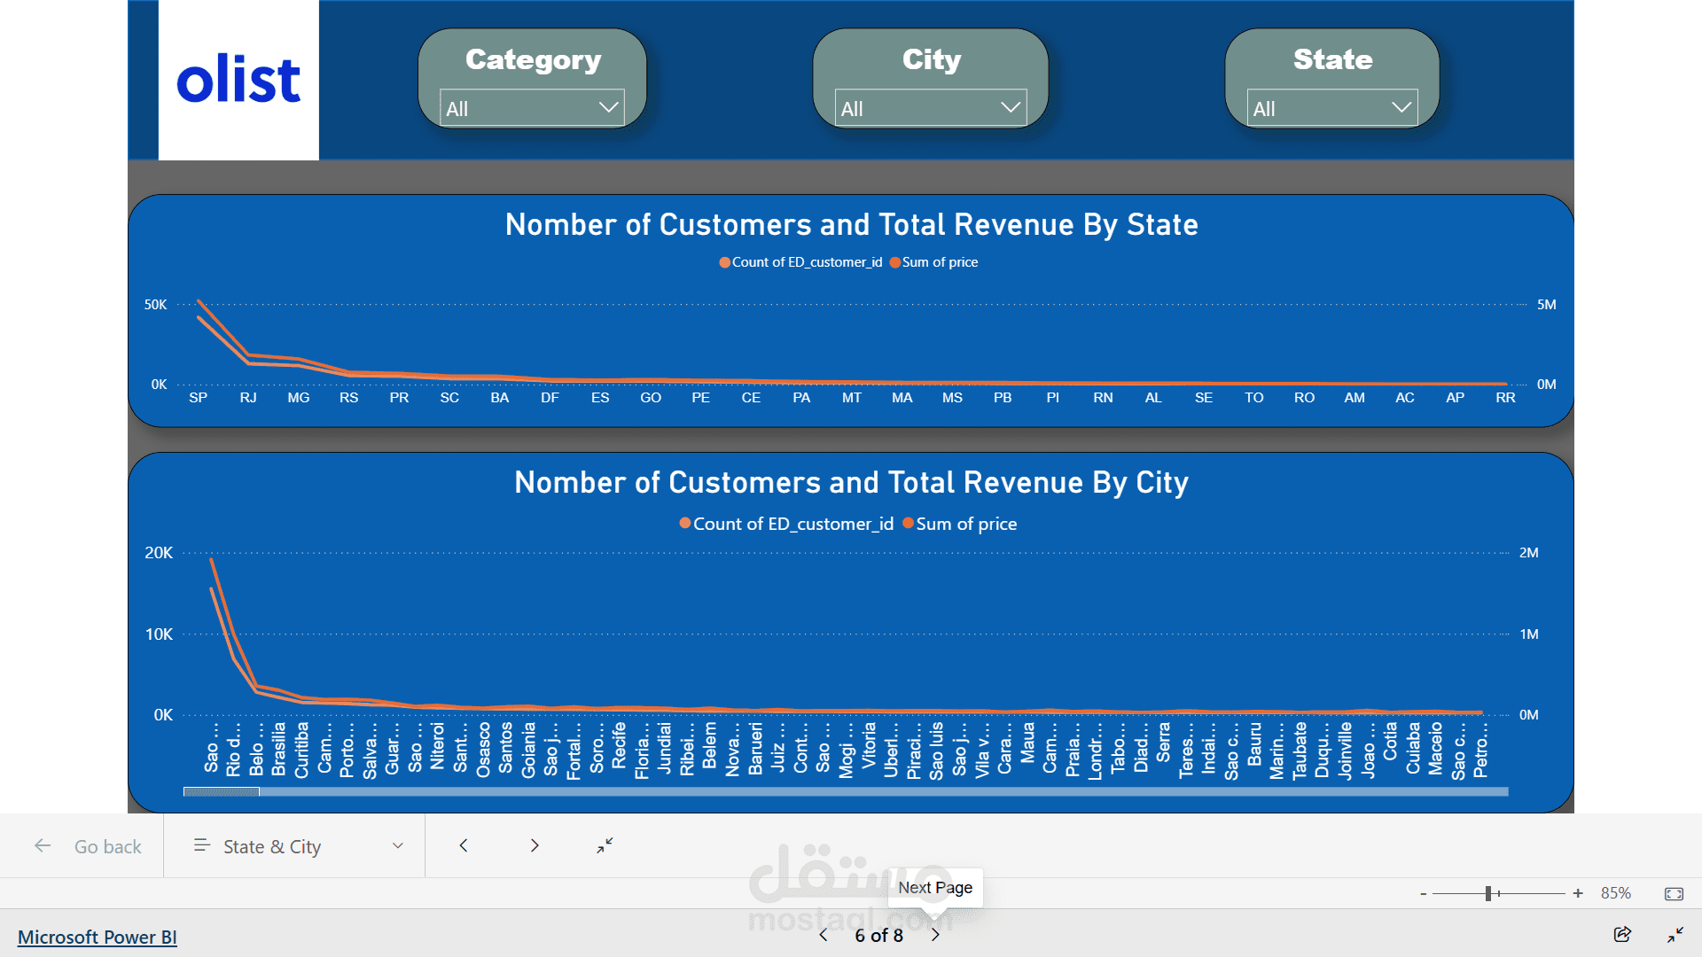The height and width of the screenshot is (957, 1702).
Task: Expand the City slicer dropdown
Action: (930, 108)
